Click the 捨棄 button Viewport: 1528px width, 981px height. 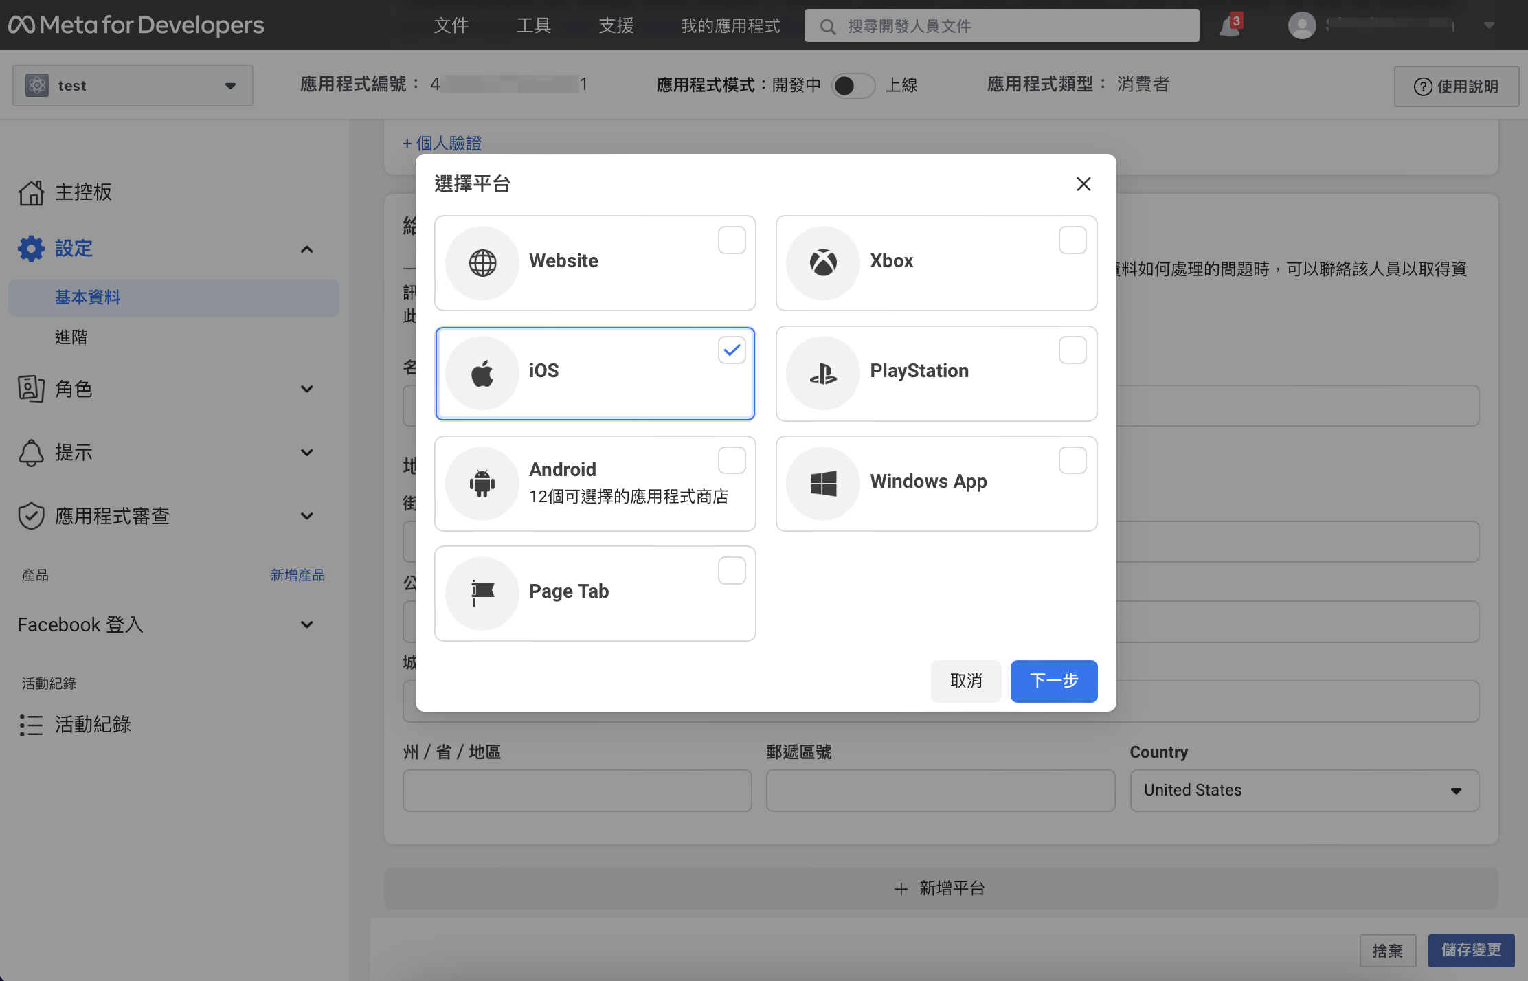(1387, 951)
